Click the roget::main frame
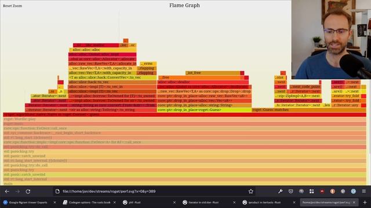 184,124
